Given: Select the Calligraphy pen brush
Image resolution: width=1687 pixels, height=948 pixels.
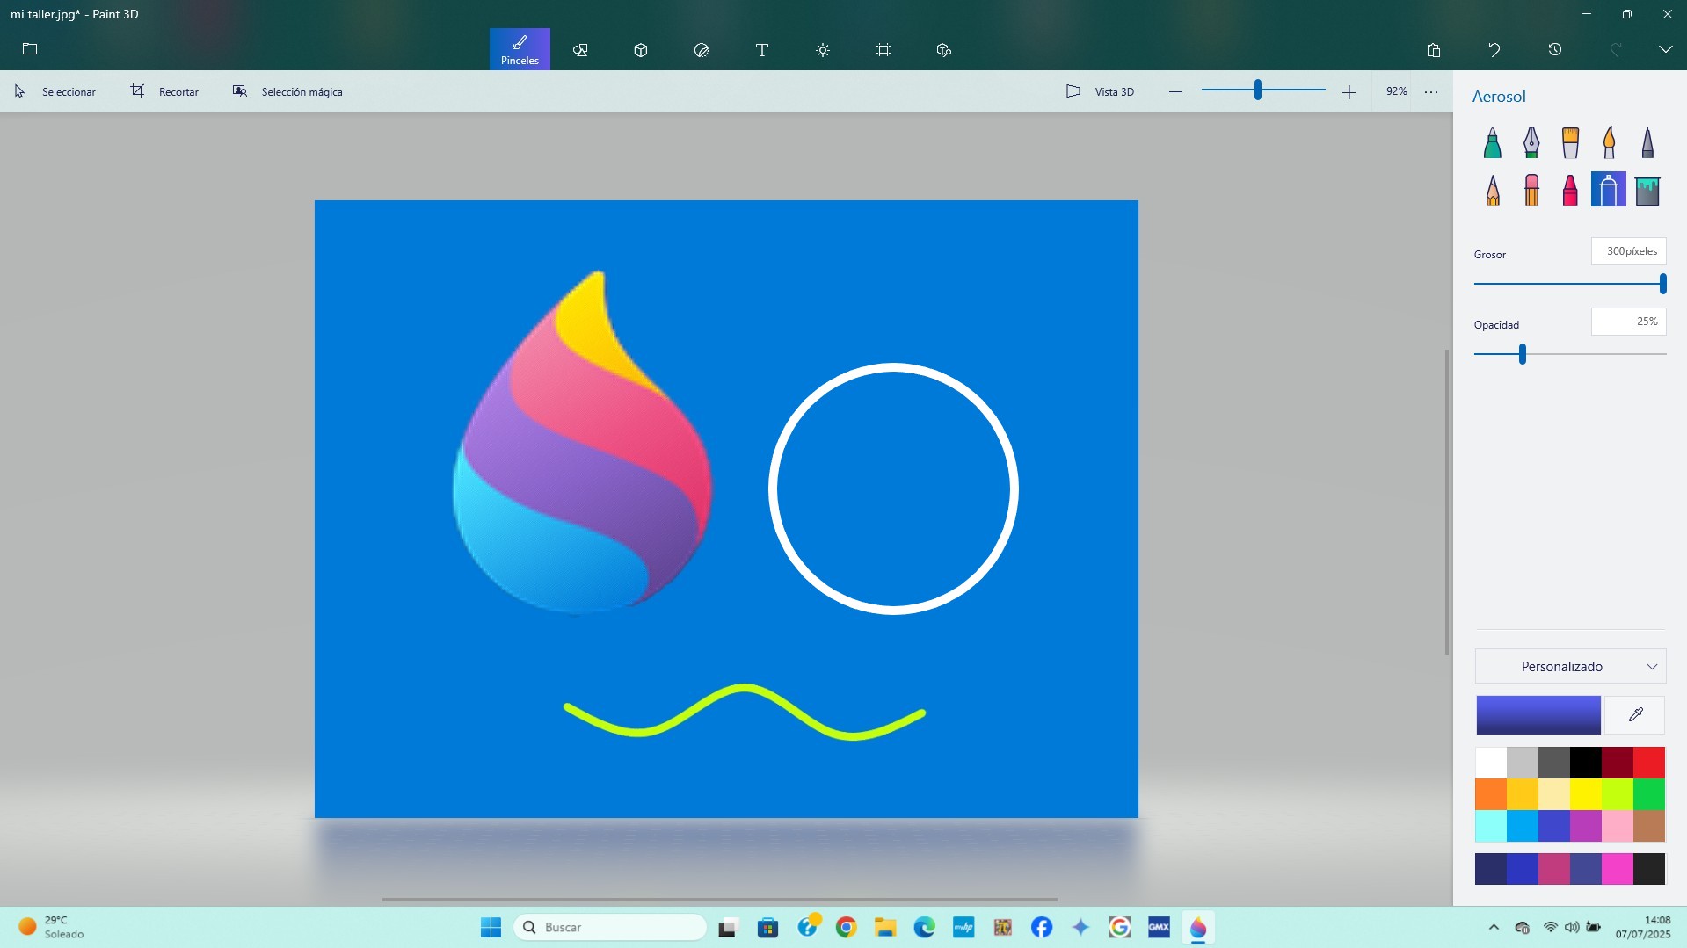Looking at the screenshot, I should tap(1531, 143).
